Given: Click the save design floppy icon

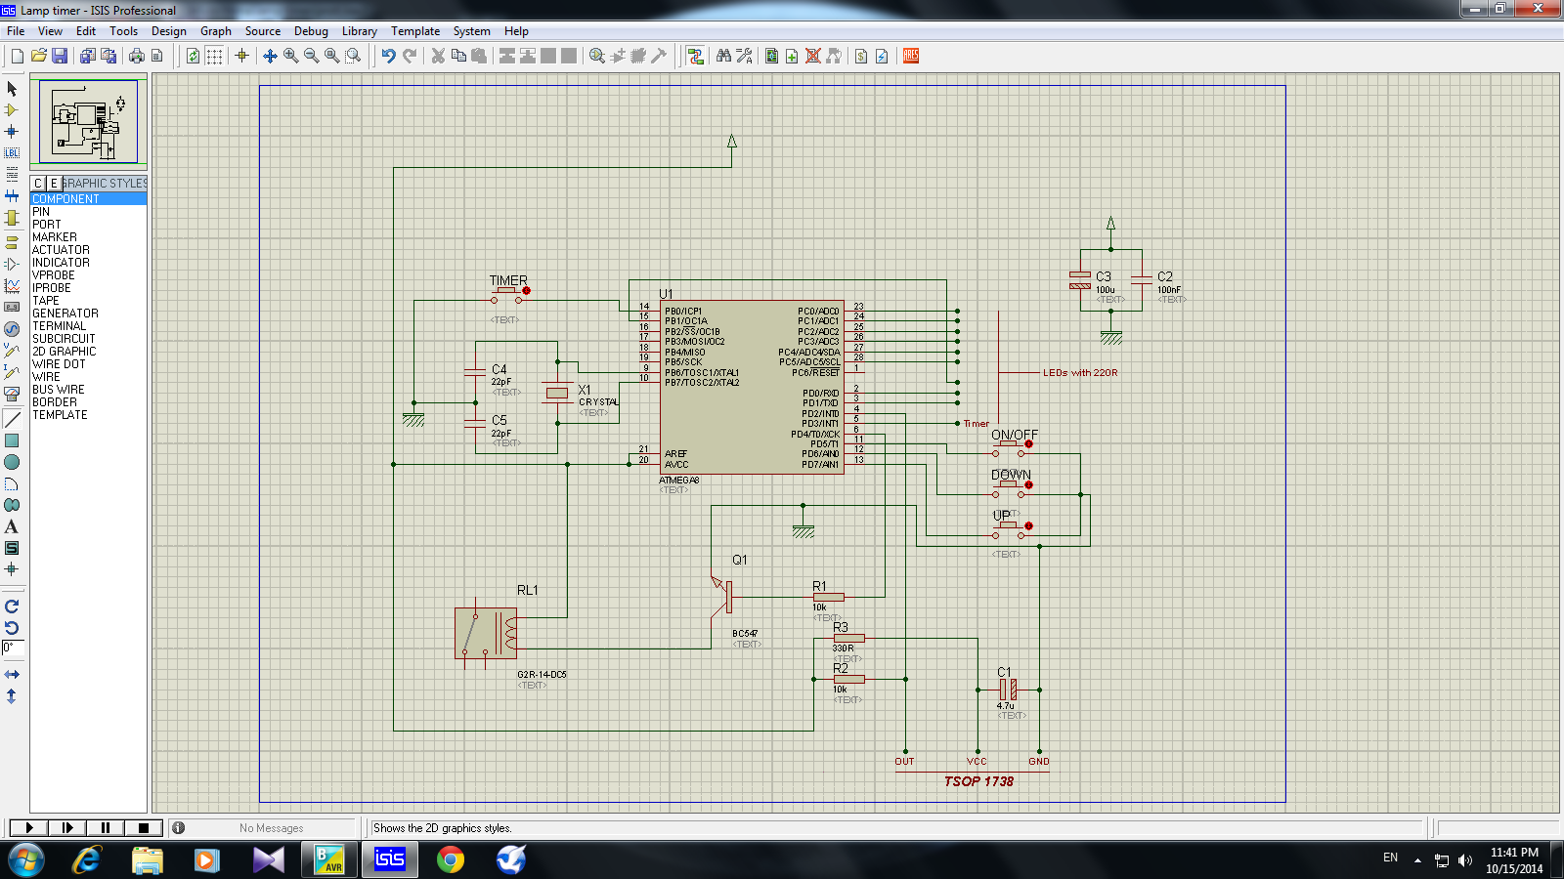Looking at the screenshot, I should point(60,57).
